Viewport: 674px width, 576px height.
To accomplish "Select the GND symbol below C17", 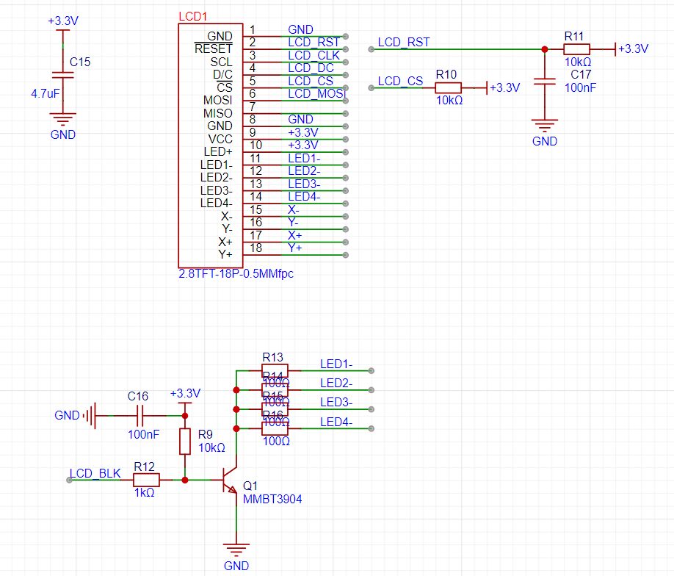I will (x=545, y=126).
